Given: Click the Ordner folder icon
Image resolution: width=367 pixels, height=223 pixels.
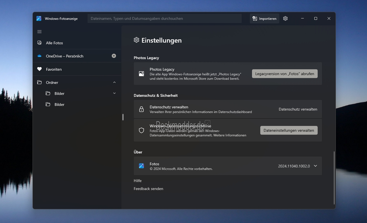Looking at the screenshot, I should pos(39,82).
